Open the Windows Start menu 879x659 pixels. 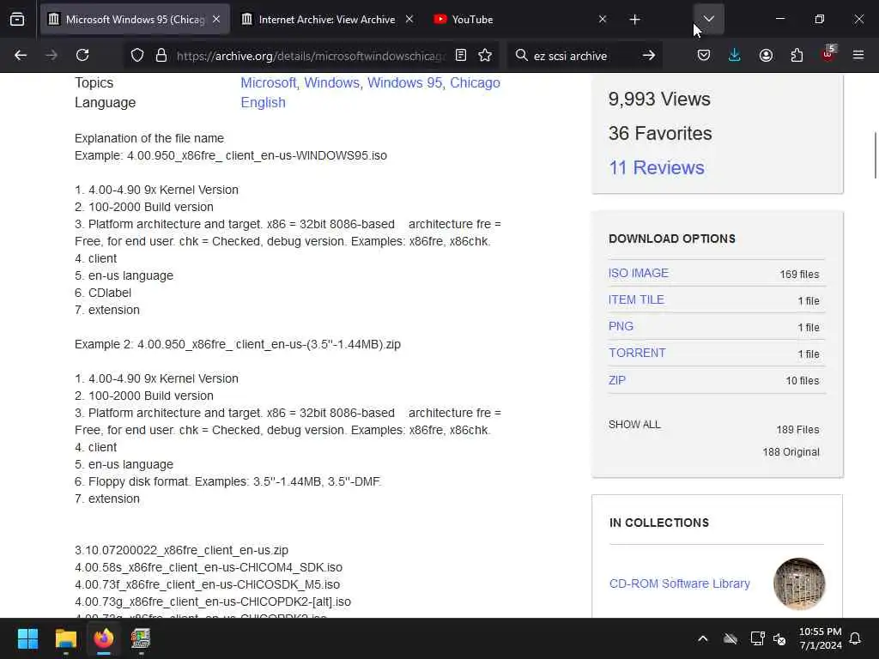point(28,638)
